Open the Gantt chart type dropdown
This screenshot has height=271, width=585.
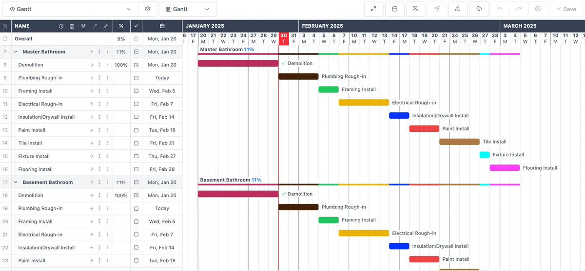pos(188,9)
